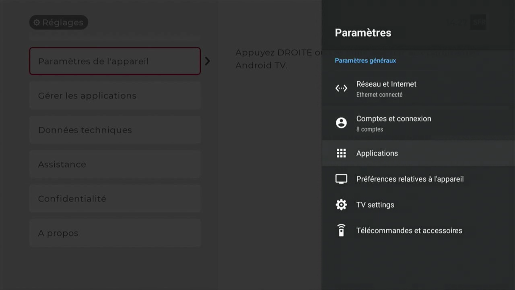This screenshot has width=515, height=290.
Task: Select the TV settings gear icon
Action: pos(341,204)
